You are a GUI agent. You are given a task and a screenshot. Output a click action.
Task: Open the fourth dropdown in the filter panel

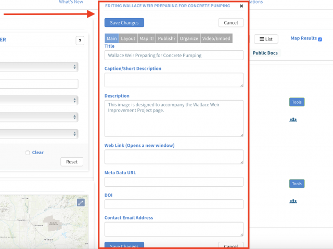coord(39,134)
